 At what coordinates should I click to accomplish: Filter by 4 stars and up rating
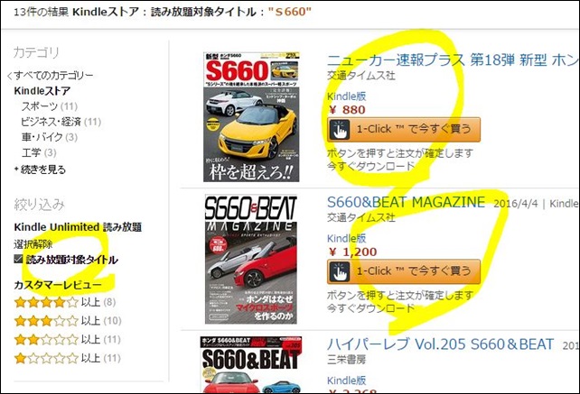tap(65, 302)
